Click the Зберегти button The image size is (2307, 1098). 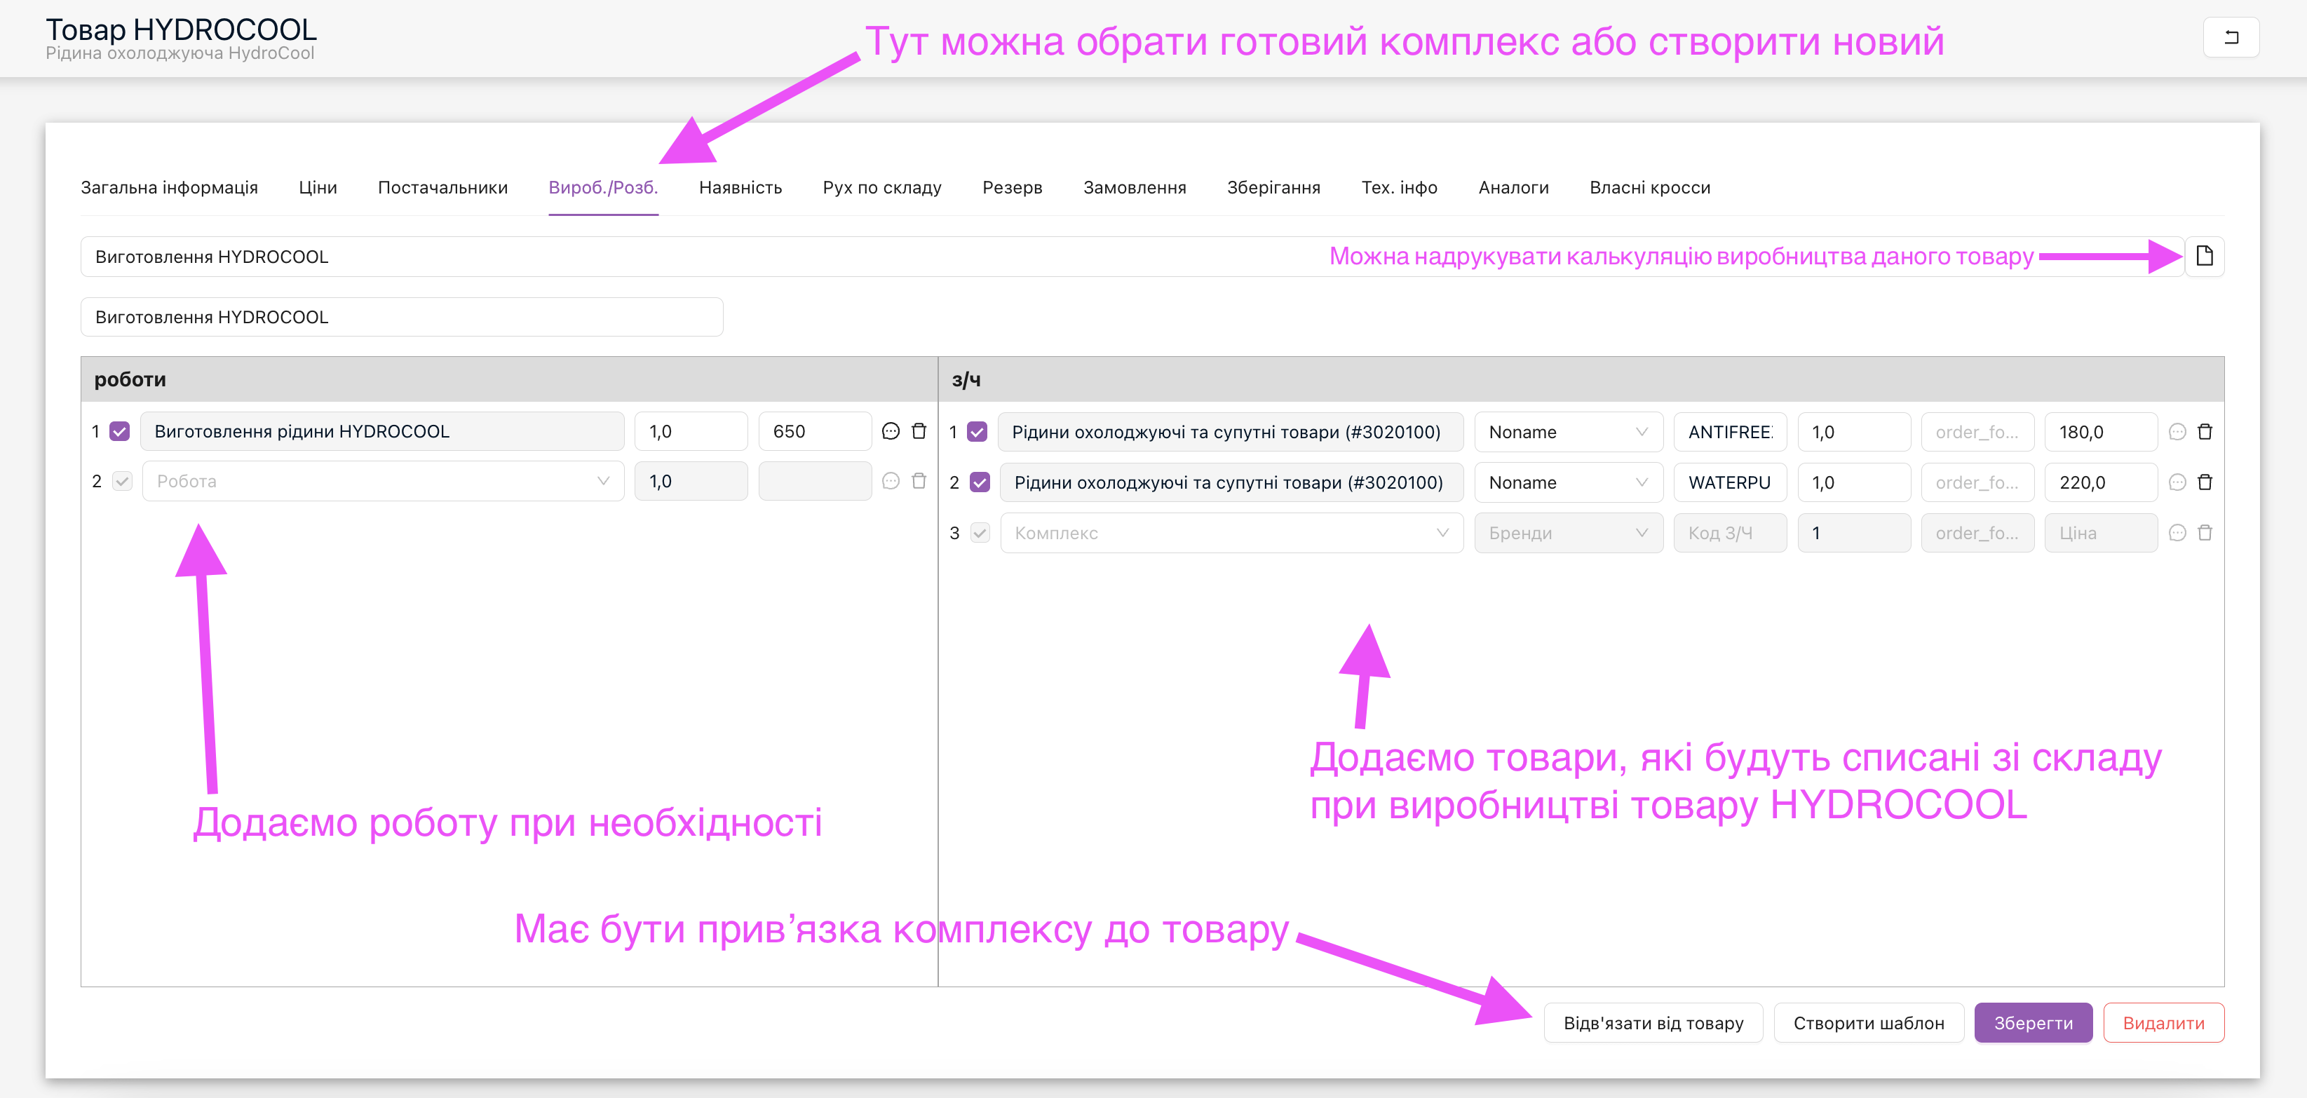tap(2032, 1023)
